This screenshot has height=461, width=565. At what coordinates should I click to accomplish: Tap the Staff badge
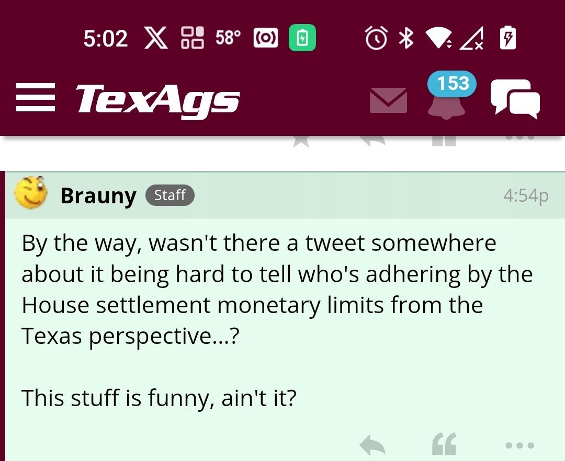tap(169, 195)
